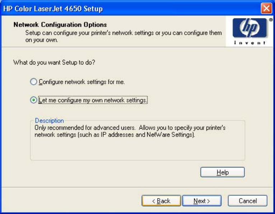
Task: Click the window title 'HP Color LaserJet 4650 Setup'
Action: pos(53,9)
